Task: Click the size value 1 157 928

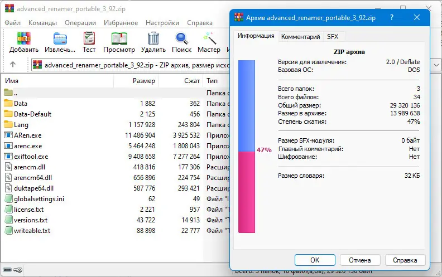Action: (x=142, y=124)
